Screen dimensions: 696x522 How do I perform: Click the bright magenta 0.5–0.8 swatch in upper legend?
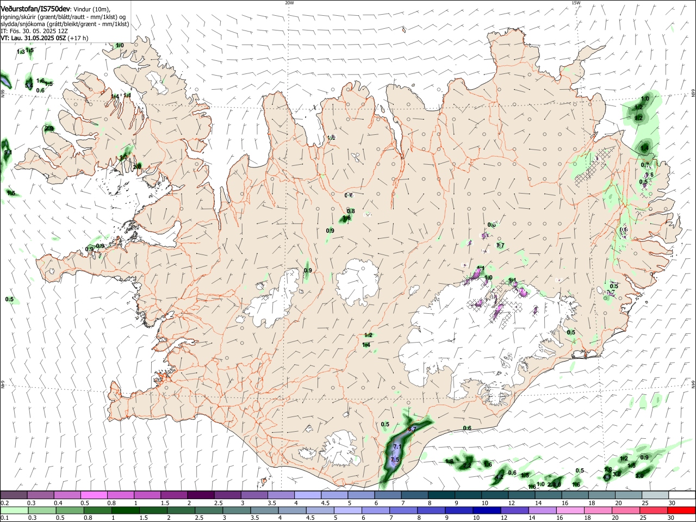click(94, 495)
